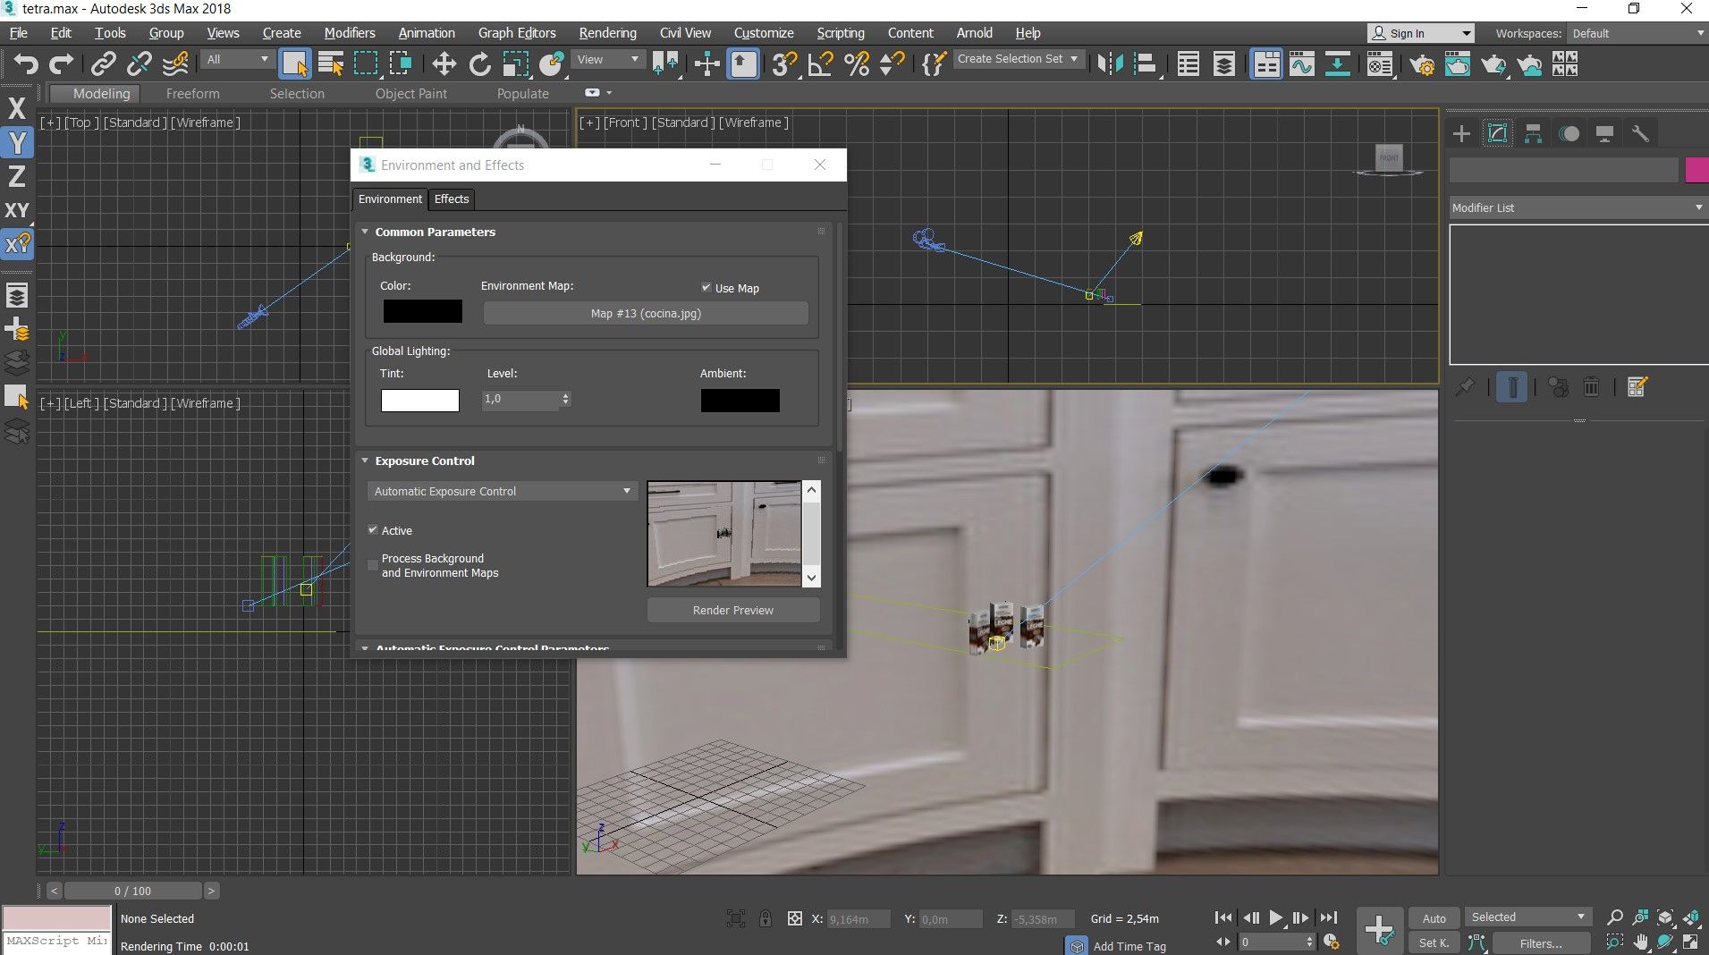The width and height of the screenshot is (1709, 955).
Task: Open Render Setup teapot icon
Action: pos(1422,63)
